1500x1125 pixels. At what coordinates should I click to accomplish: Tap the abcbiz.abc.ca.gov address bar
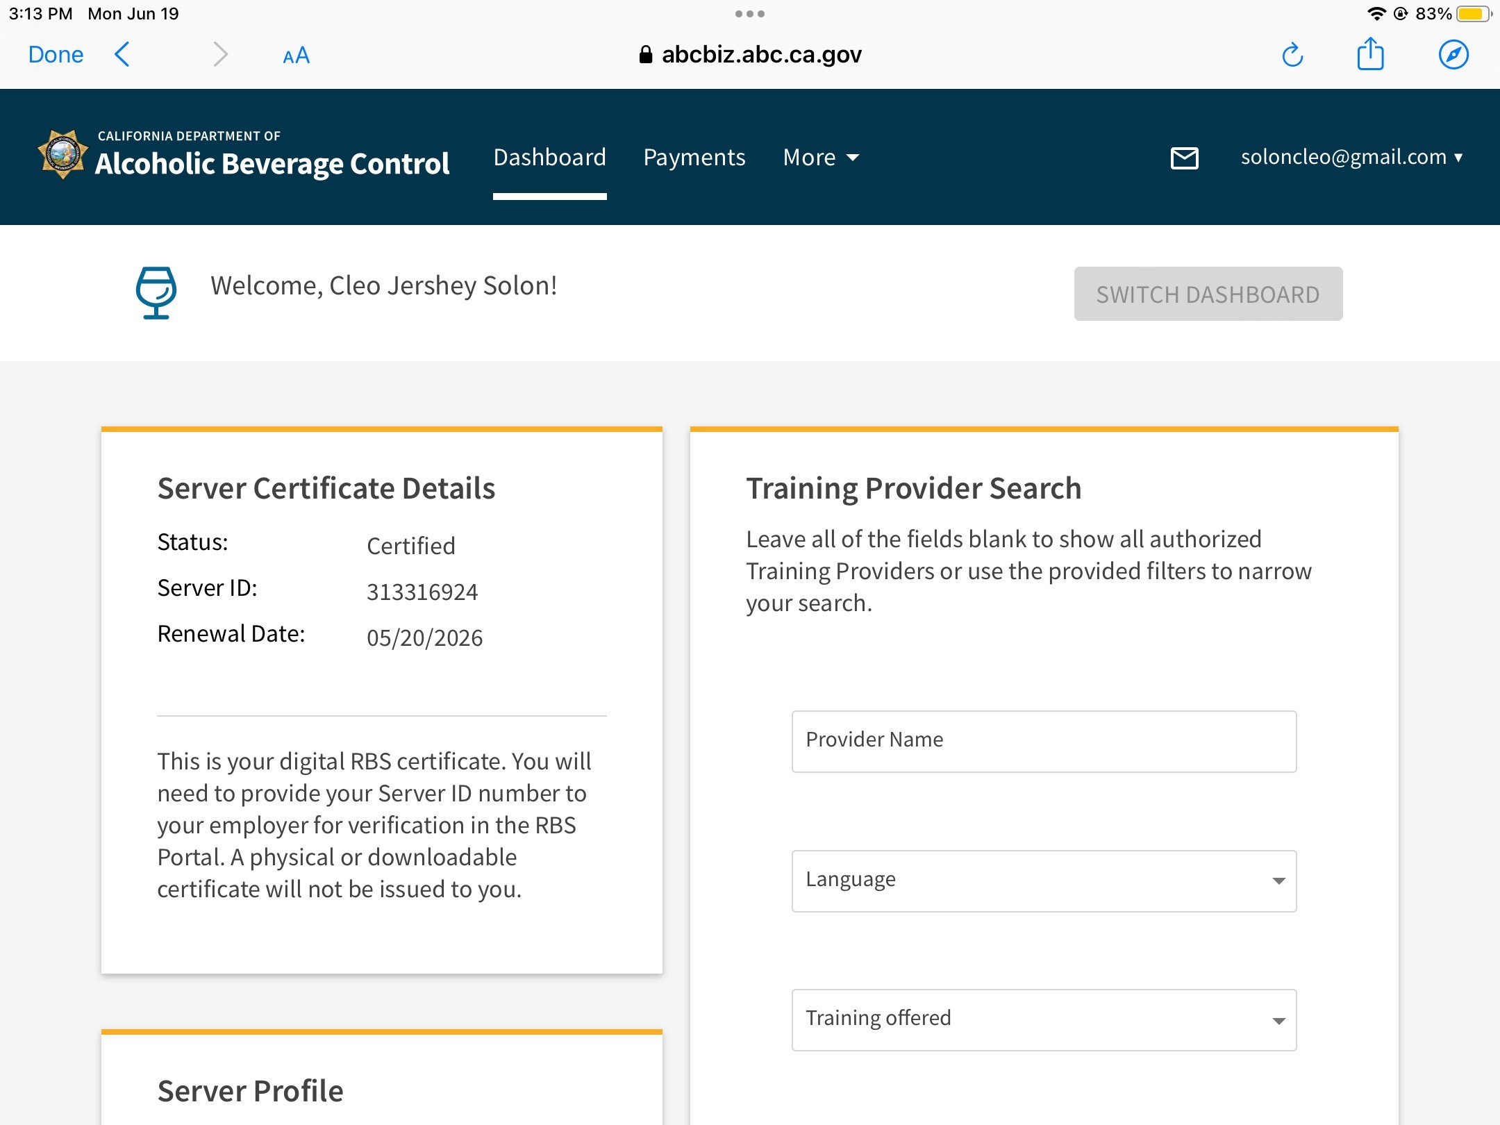tap(750, 55)
